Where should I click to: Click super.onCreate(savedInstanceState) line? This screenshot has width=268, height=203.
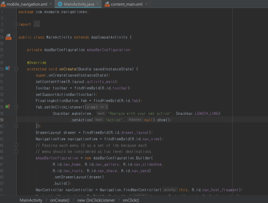pyautogui.click(x=73, y=75)
